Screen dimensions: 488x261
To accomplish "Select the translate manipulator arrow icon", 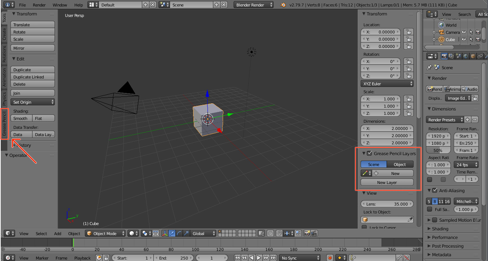I will pos(173,233).
